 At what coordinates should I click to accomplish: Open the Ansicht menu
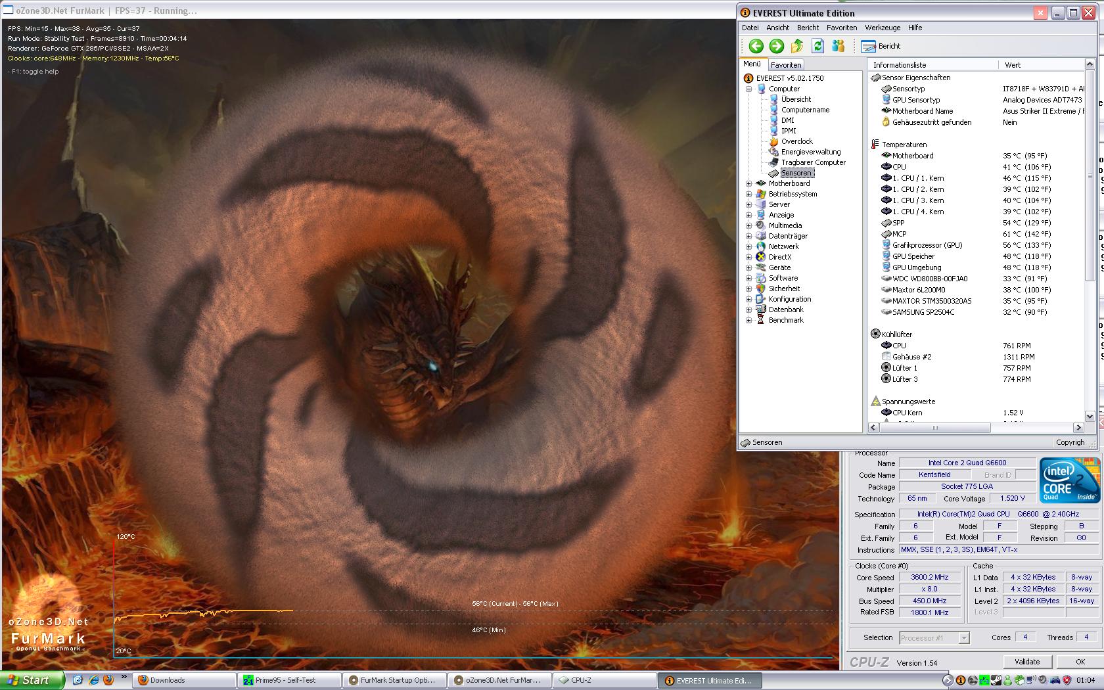(777, 28)
